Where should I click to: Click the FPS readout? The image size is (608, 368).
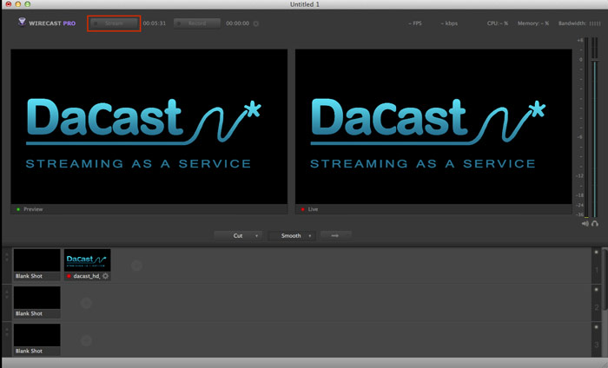[x=415, y=23]
